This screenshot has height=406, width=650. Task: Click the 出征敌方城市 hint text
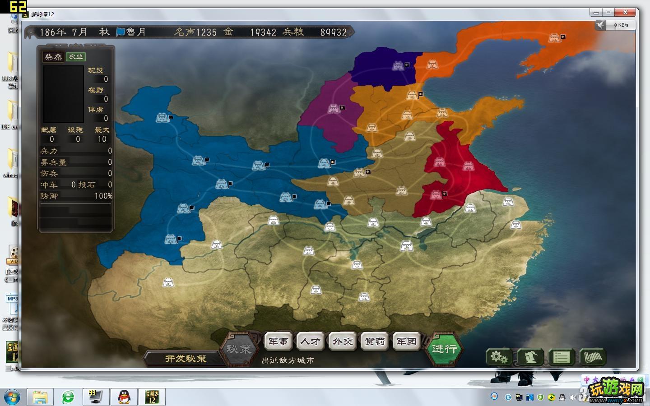288,360
